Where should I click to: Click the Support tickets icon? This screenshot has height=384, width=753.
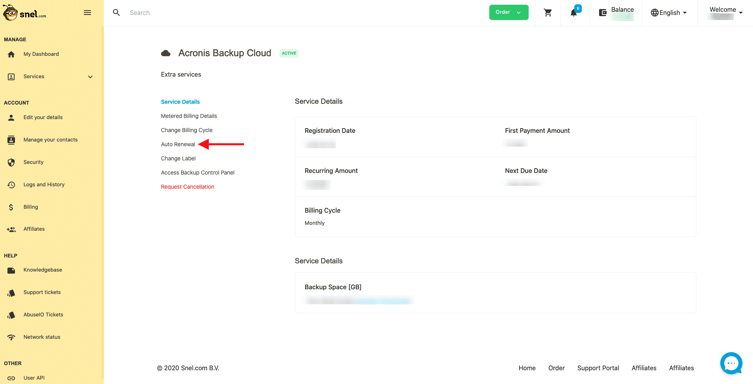11,293
